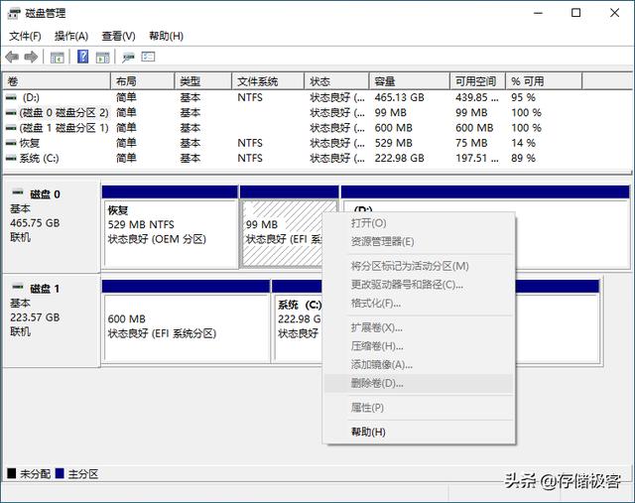Image resolution: width=635 pixels, height=503 pixels.
Task: Sort by the 文件系统 column header
Action: point(268,81)
